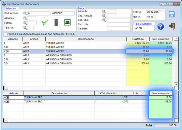Click lower grid vertical scrollbar up arrow

click(x=176, y=93)
